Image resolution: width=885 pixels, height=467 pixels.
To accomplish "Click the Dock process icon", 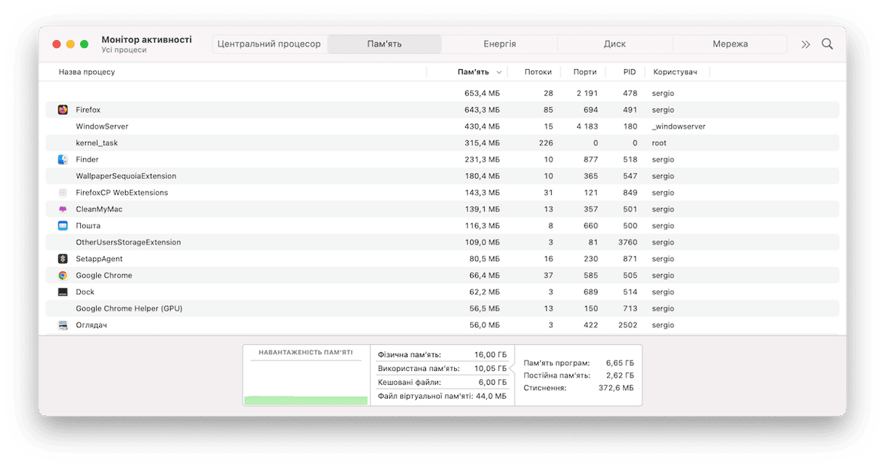I will pyautogui.click(x=63, y=292).
